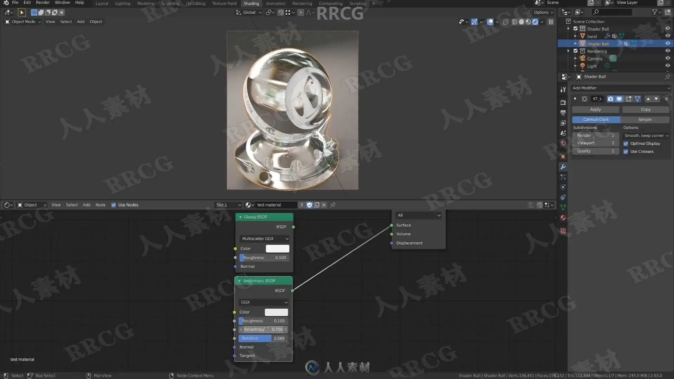This screenshot has height=379, width=674.
Task: Toggle fake user shield for test material
Action: (x=309, y=205)
